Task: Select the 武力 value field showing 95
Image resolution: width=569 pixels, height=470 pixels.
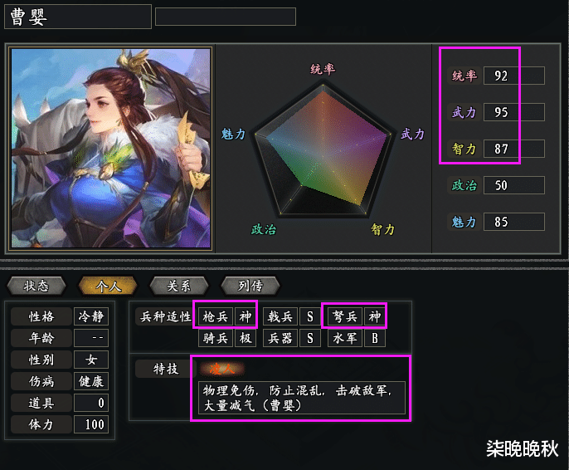Action: click(x=514, y=112)
